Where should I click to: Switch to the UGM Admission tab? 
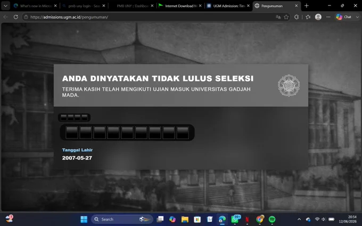(x=228, y=6)
